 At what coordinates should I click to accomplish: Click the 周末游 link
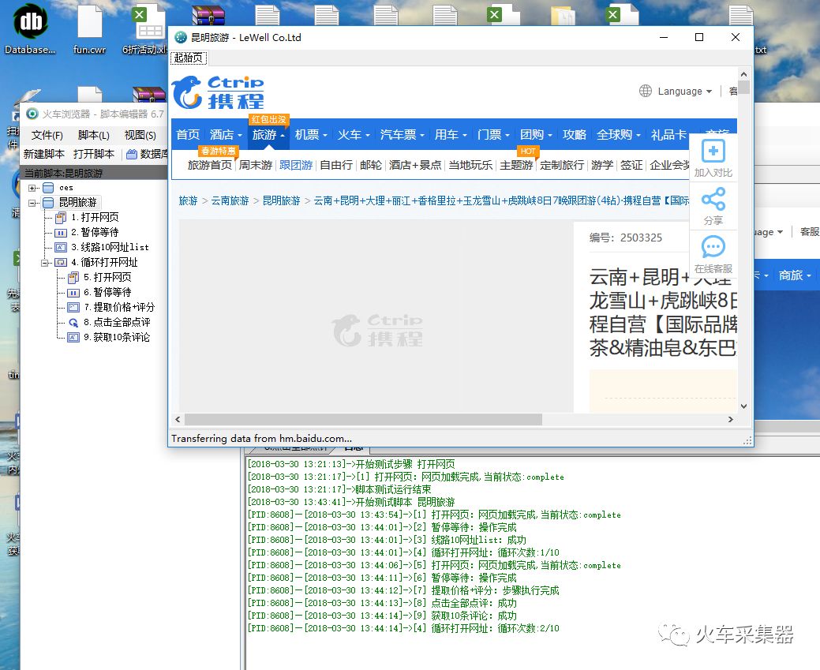point(256,165)
